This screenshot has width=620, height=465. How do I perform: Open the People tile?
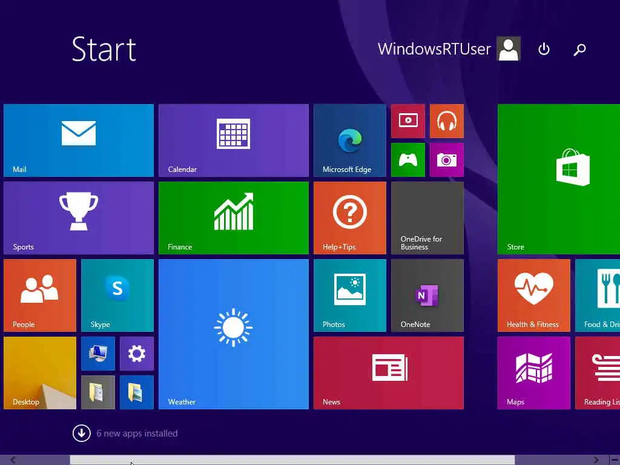click(40, 295)
